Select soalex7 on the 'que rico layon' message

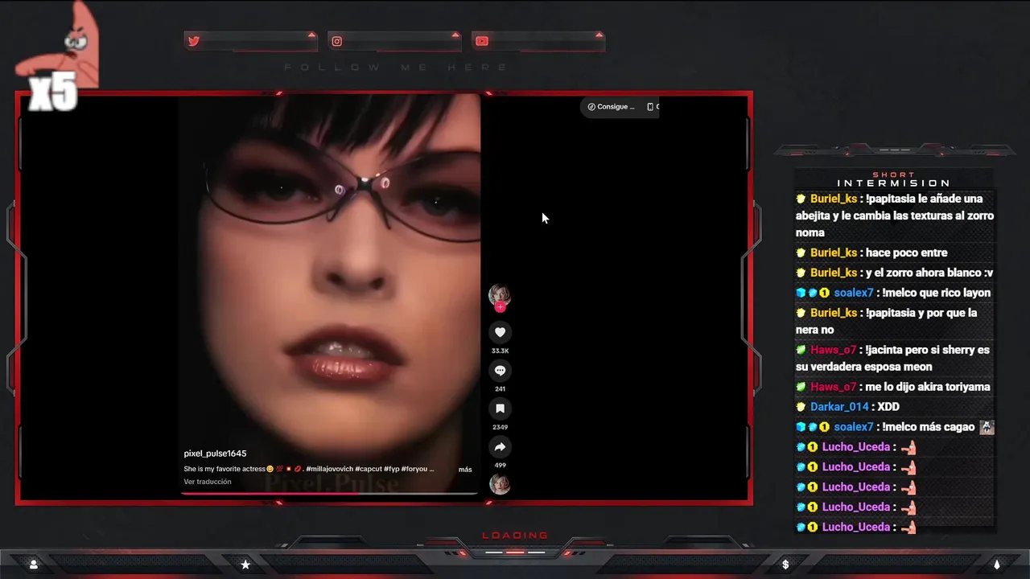click(x=854, y=293)
